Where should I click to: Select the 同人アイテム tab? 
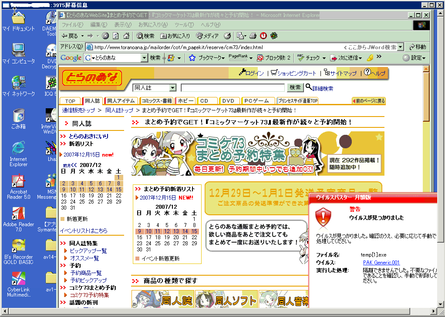pyautogui.click(x=121, y=101)
